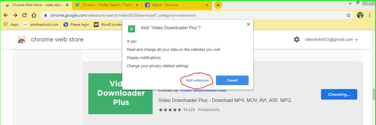Click the 'chrome web store' title text

[x=57, y=39]
